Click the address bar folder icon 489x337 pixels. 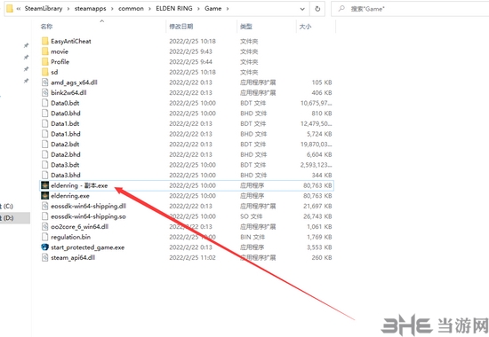[x=10, y=8]
